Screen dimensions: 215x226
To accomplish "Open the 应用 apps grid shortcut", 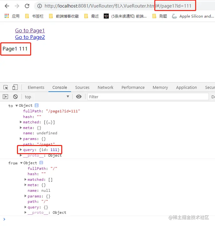I will pos(12,16).
